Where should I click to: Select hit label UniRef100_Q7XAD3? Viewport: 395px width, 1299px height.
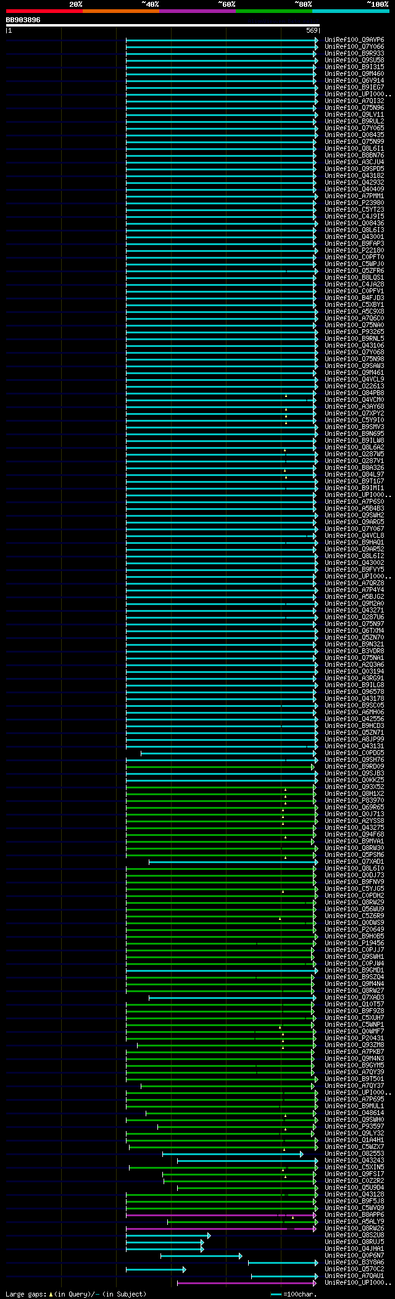tap(354, 998)
